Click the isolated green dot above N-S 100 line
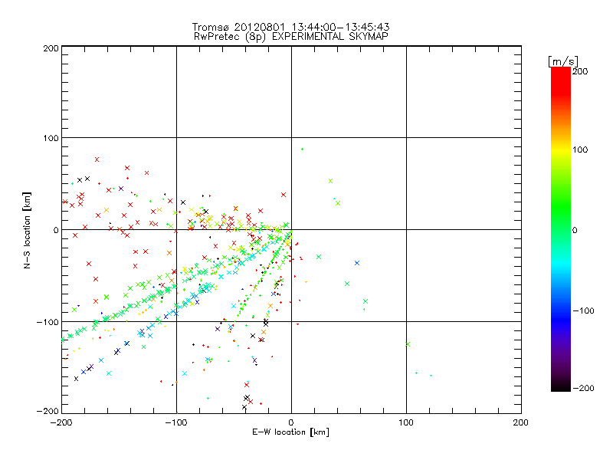The image size is (613, 460). point(302,149)
